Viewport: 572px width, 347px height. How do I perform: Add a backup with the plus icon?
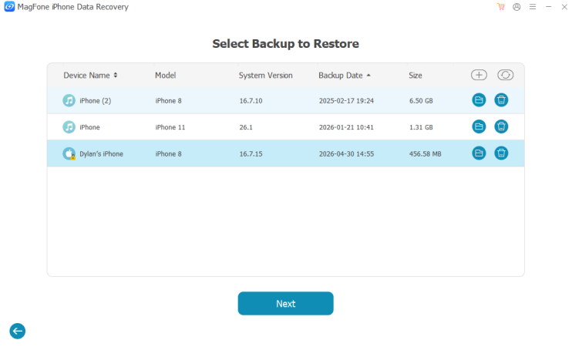point(479,75)
